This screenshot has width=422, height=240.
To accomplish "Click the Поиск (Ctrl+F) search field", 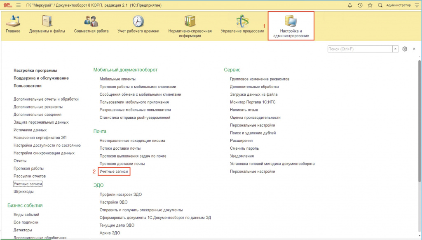I will (x=360, y=49).
